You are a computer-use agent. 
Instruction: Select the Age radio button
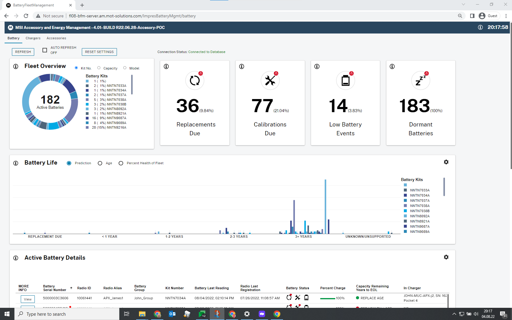pyautogui.click(x=100, y=163)
